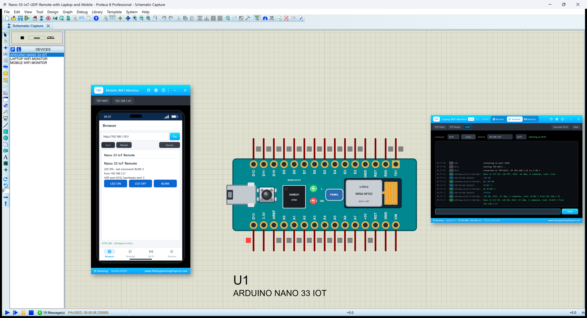The width and height of the screenshot is (587, 318).
Task: Close the Schematic Capture tab
Action: [x=48, y=26]
